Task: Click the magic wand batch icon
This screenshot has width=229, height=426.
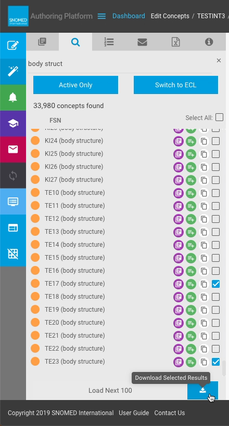Action: pyautogui.click(x=13, y=72)
